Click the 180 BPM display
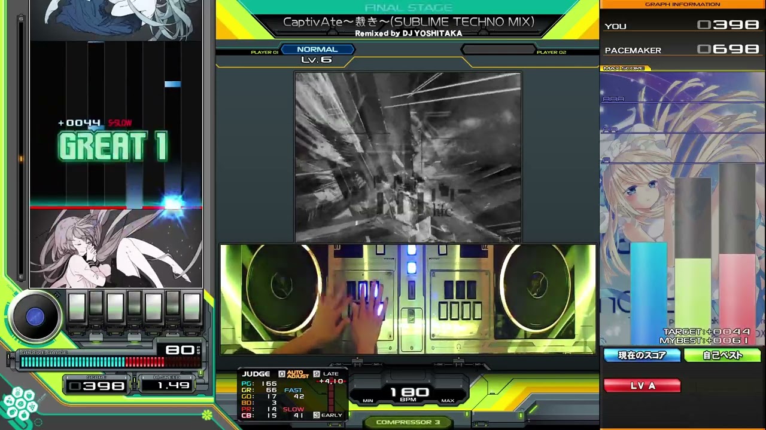 click(x=409, y=393)
